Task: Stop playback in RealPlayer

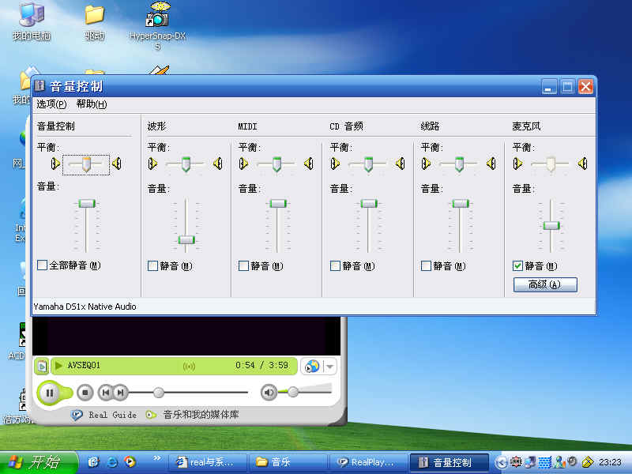Action: 85,393
